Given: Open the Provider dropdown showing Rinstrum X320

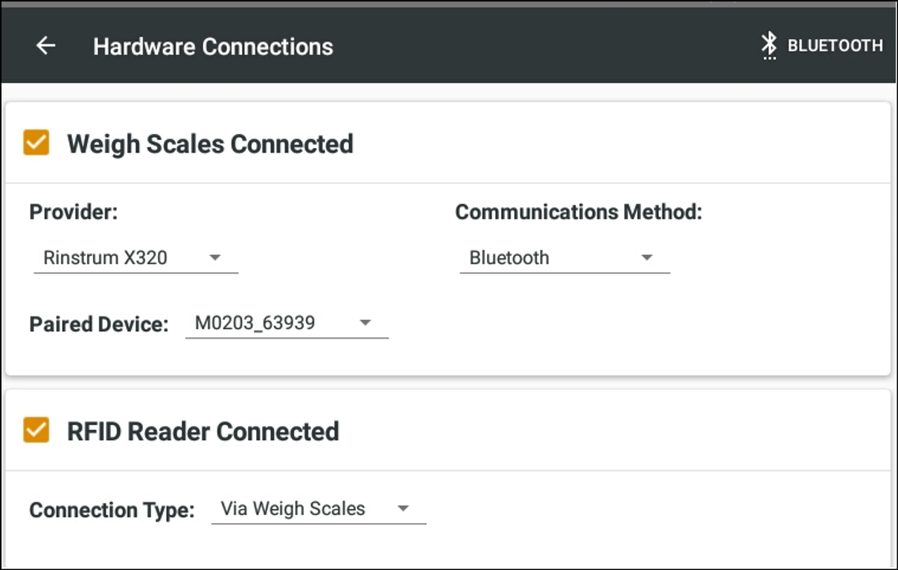Looking at the screenshot, I should tap(136, 257).
